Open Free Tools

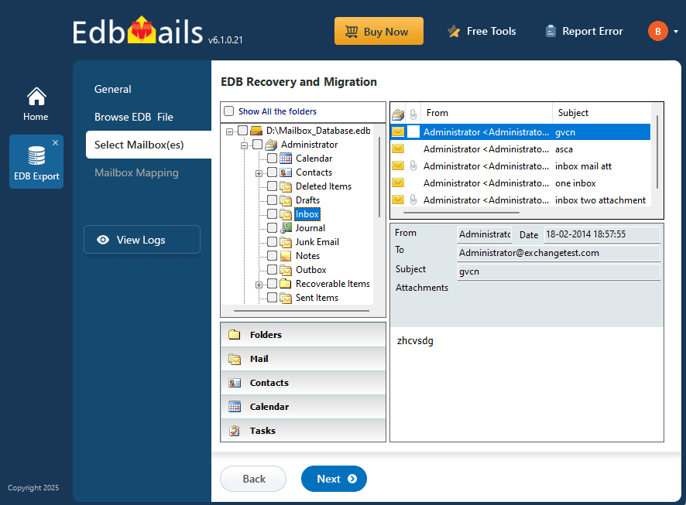click(482, 32)
